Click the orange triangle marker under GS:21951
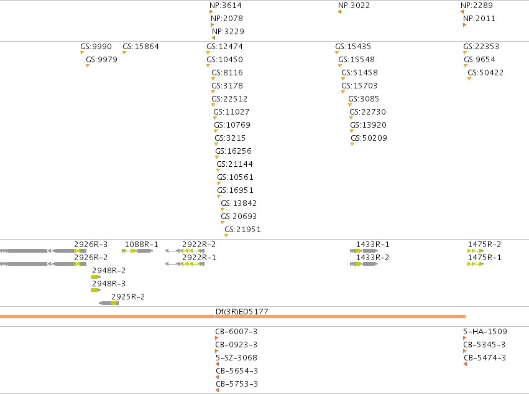Screen dimensions: 529x394 pos(226,235)
